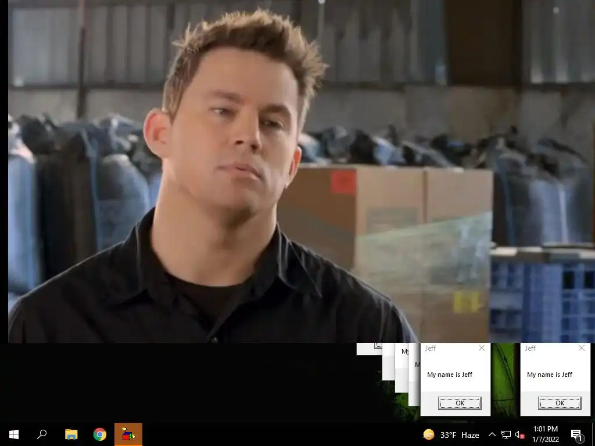Open the weather widget sun icon
This screenshot has height=446, width=595.
point(428,434)
